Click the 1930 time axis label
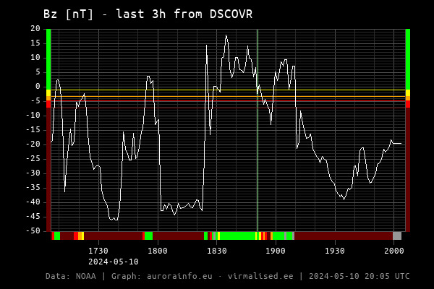The width and height of the screenshot is (434, 289). pyautogui.click(x=335, y=251)
